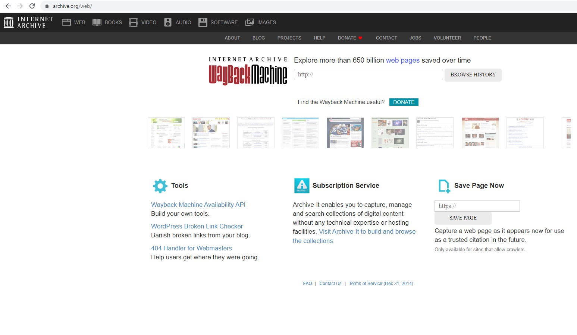Open the Images picture icon
The width and height of the screenshot is (577, 335).
(x=250, y=22)
